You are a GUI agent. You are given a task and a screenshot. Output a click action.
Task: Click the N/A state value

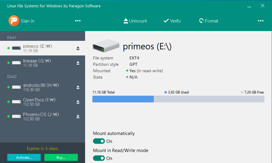click(x=133, y=77)
